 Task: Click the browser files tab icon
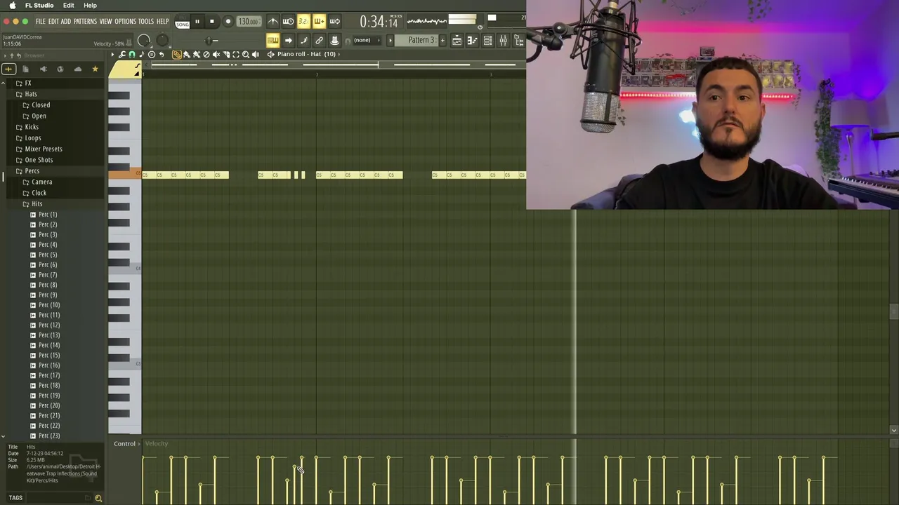click(25, 69)
